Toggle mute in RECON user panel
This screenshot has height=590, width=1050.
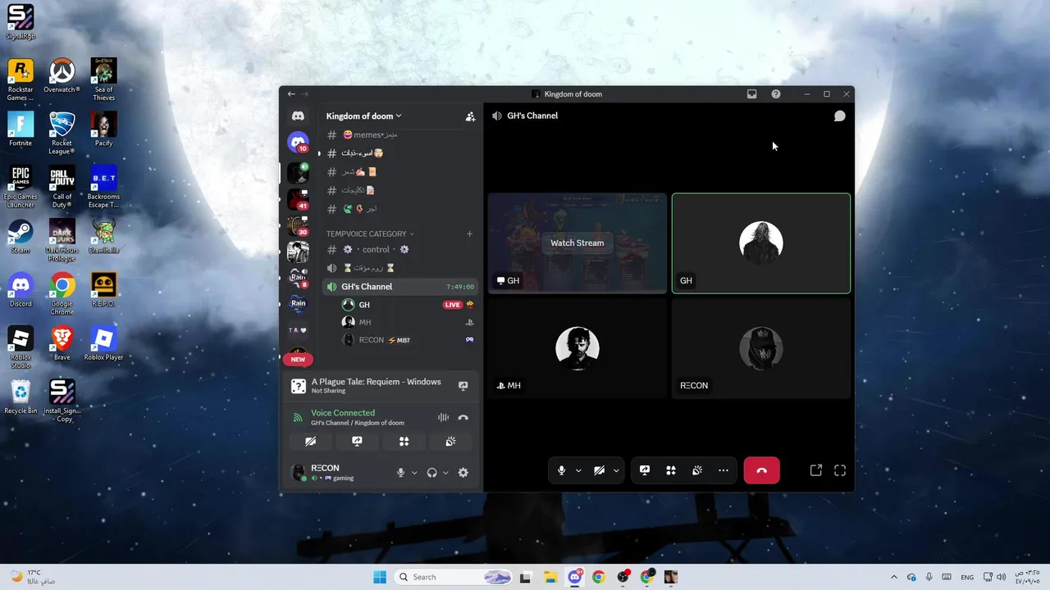401,473
